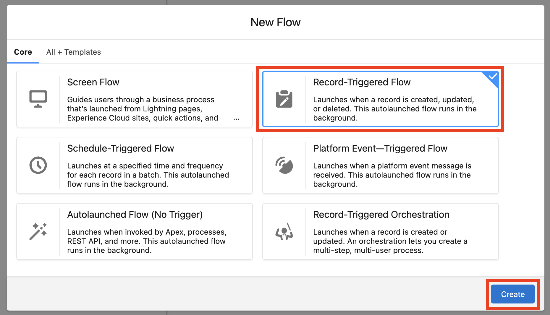Screen dimensions: 550x315
Task: Click the Autolaunched Flow magic wand icon
Action: point(38,231)
